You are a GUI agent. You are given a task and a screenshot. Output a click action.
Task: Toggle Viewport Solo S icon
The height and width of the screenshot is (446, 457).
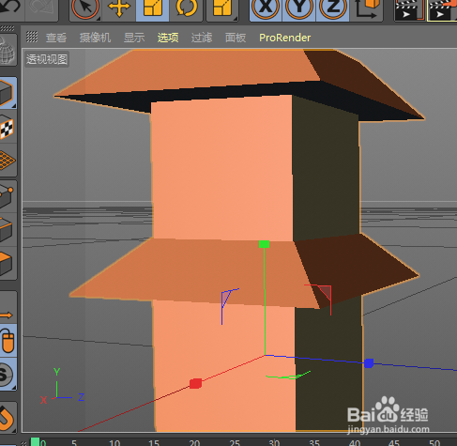[x=8, y=375]
